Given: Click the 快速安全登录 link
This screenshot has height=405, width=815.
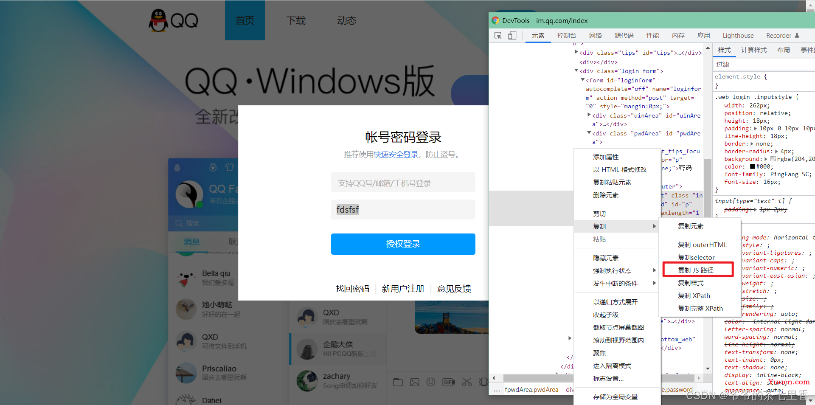Looking at the screenshot, I should click(396, 155).
